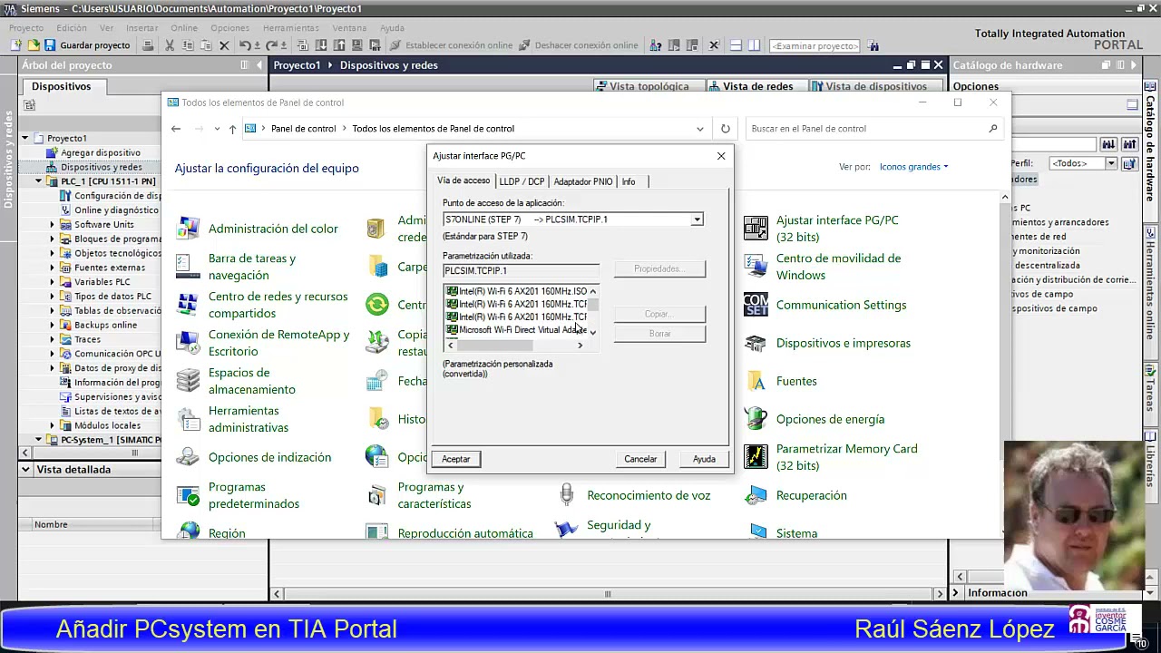Click the Accessible devices icon in toolbar

[656, 45]
